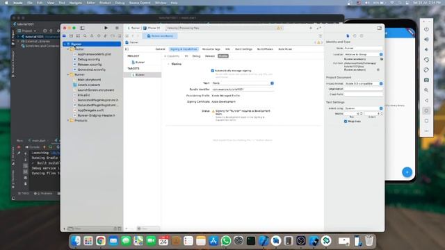Switch to the General tab
The image size is (445, 250).
[x=160, y=49]
